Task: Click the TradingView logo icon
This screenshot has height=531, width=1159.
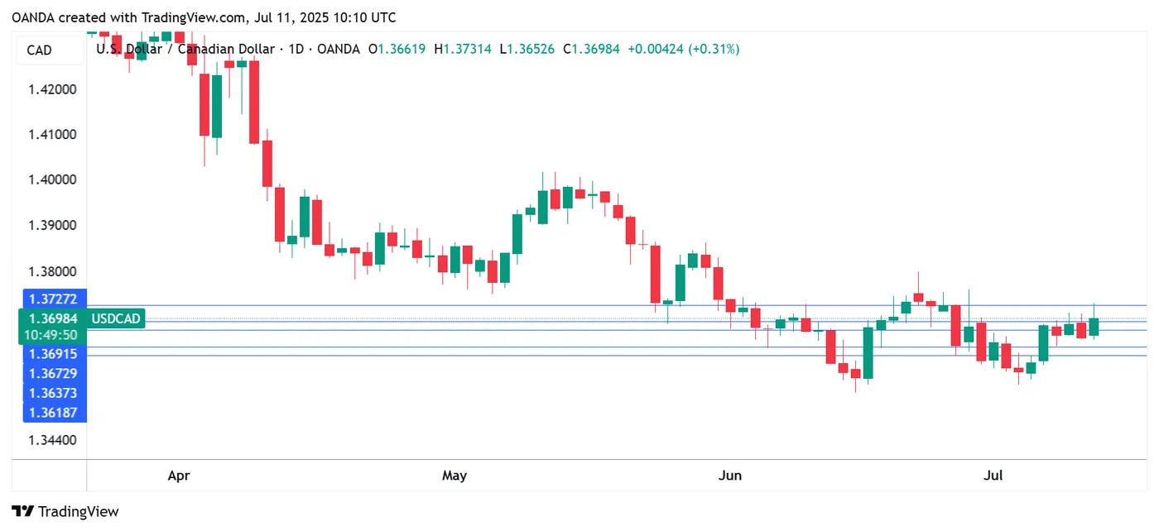Action: pos(23,511)
